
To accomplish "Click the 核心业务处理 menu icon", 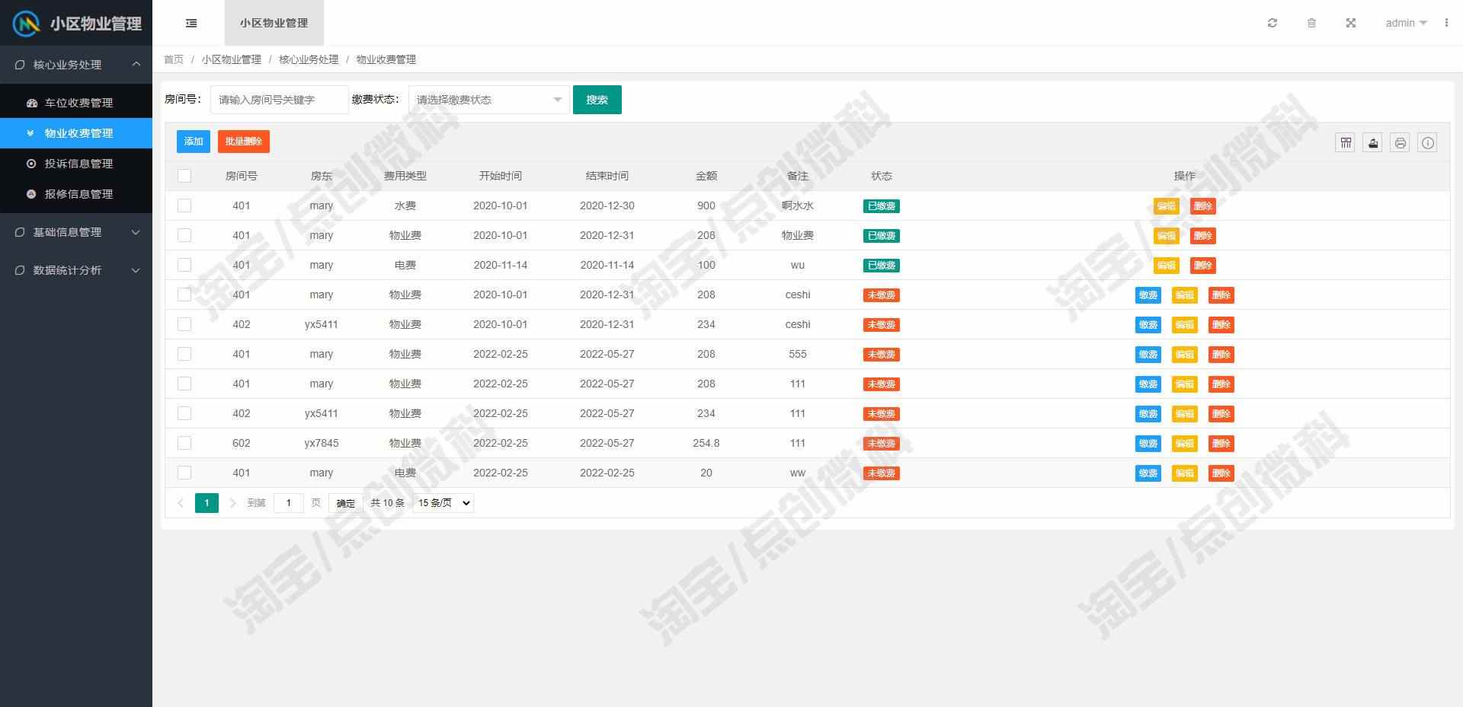I will pyautogui.click(x=20, y=65).
